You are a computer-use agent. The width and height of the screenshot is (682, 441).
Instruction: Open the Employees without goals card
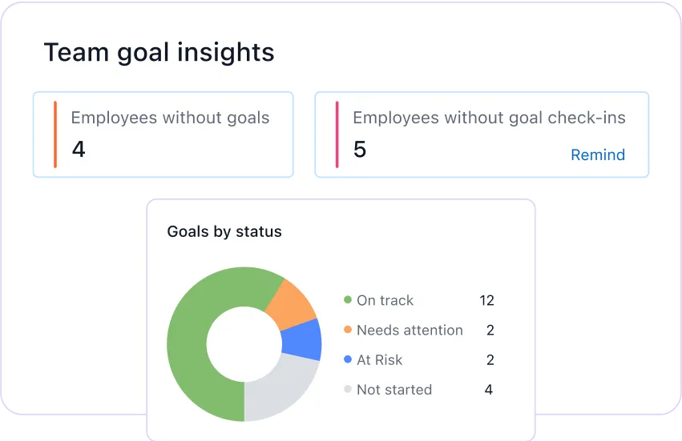click(163, 134)
